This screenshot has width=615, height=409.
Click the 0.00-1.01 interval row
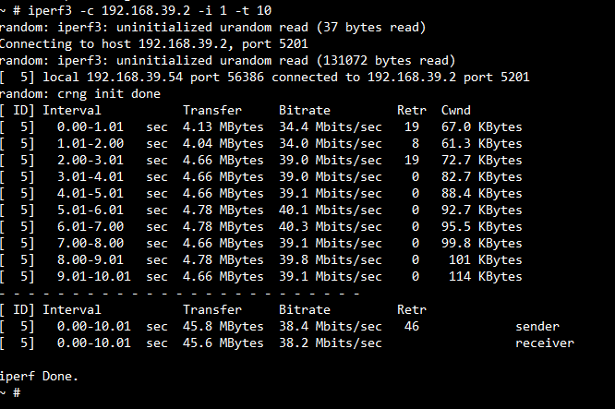coord(87,127)
